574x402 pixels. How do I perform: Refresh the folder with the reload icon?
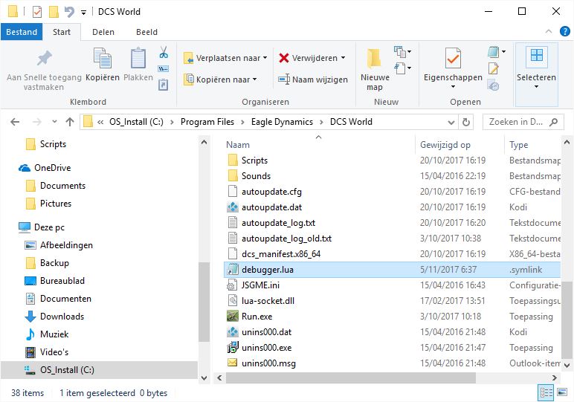(x=467, y=122)
